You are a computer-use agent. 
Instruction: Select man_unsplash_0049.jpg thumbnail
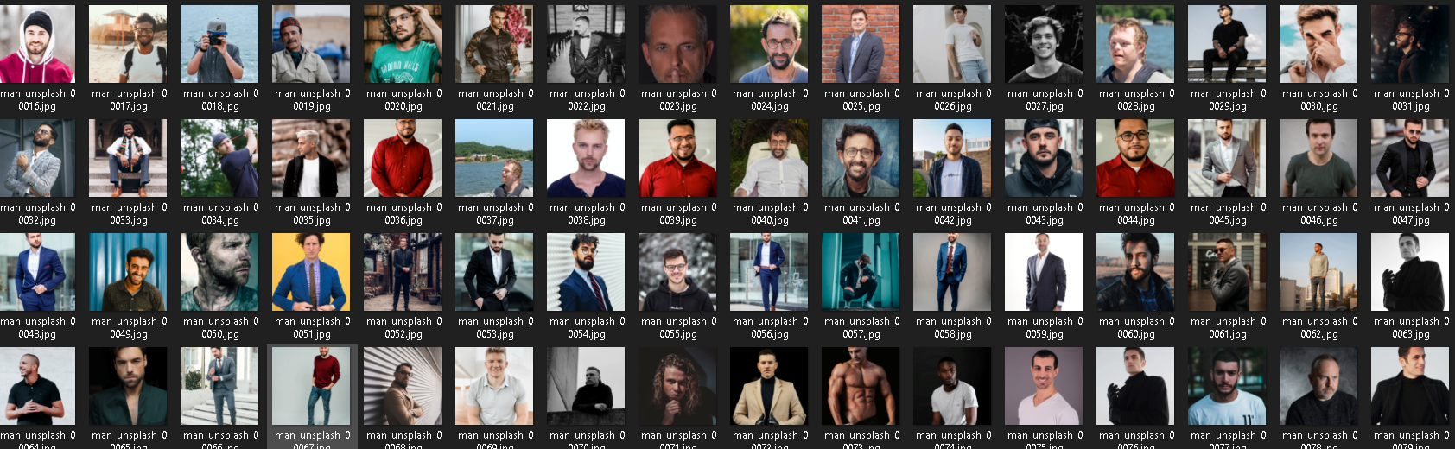[128, 272]
